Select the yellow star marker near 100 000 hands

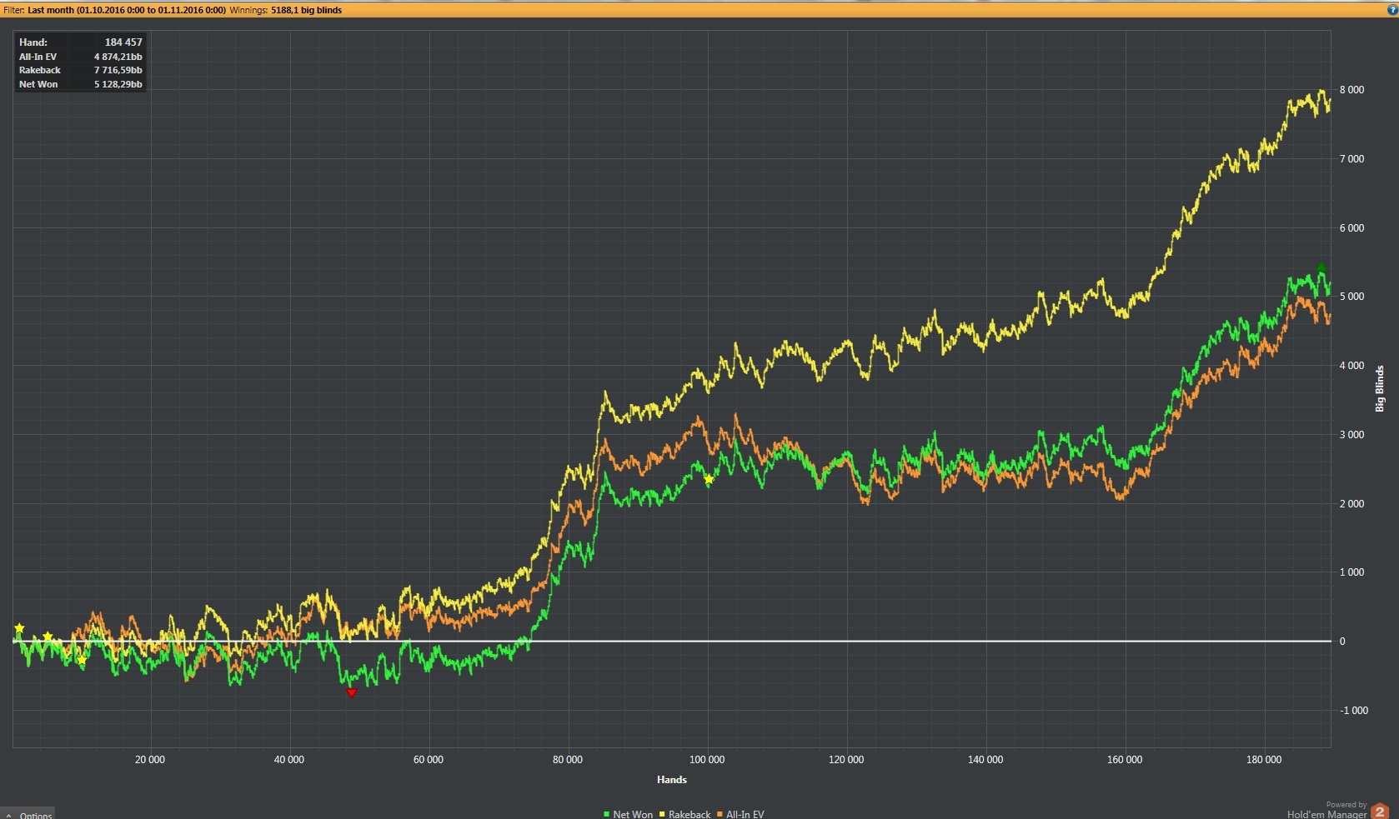tap(709, 479)
